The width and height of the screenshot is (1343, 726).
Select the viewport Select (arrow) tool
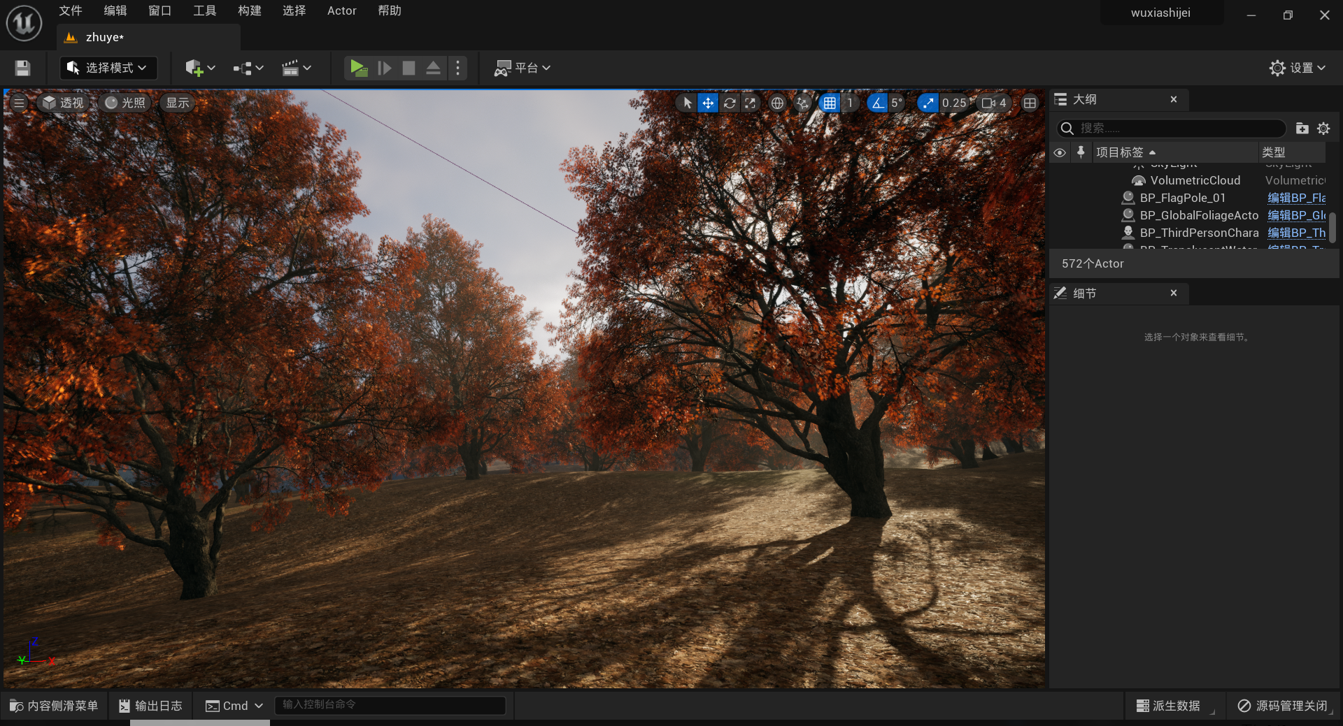click(x=687, y=103)
